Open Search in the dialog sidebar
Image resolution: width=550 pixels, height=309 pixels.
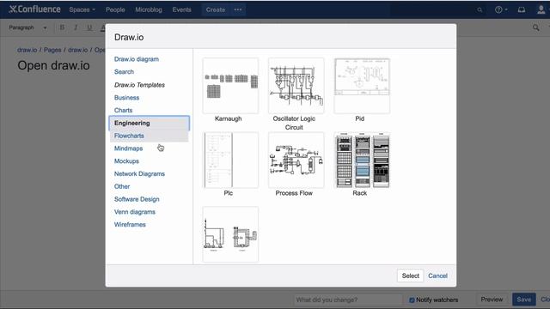[x=124, y=72]
